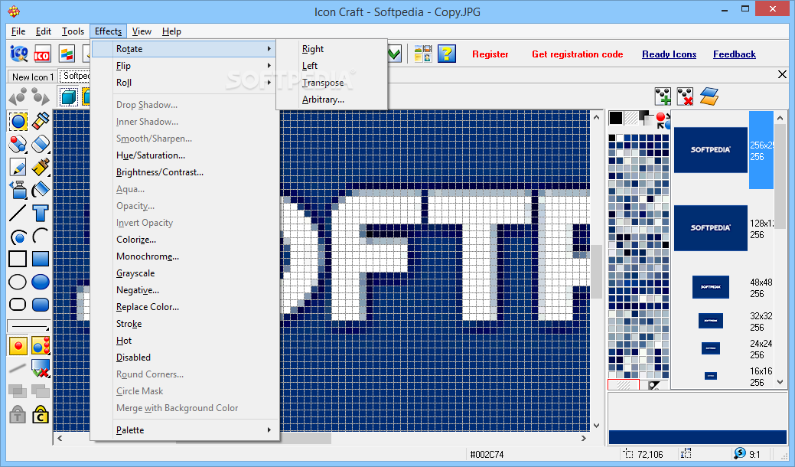
Task: Select the elliptical selection tool
Action: 18,122
